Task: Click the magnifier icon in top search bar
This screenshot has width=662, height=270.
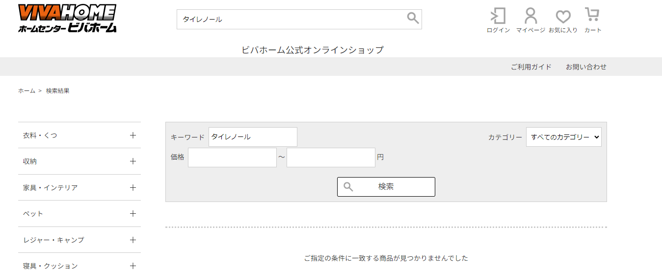Action: tap(413, 19)
